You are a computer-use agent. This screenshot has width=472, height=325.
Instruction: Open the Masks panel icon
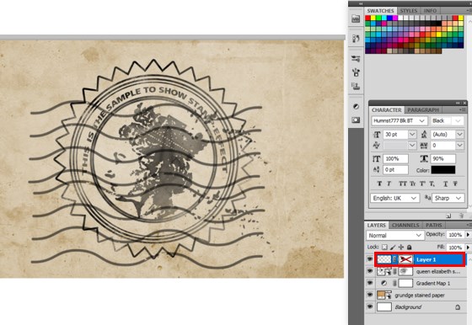(356, 120)
